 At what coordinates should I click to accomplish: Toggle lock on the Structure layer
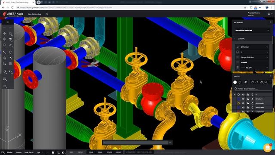(x=247, y=99)
